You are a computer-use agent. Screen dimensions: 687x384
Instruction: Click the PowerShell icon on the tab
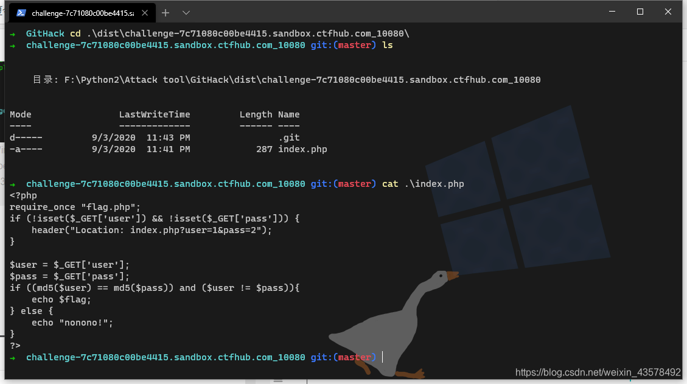pyautogui.click(x=21, y=13)
